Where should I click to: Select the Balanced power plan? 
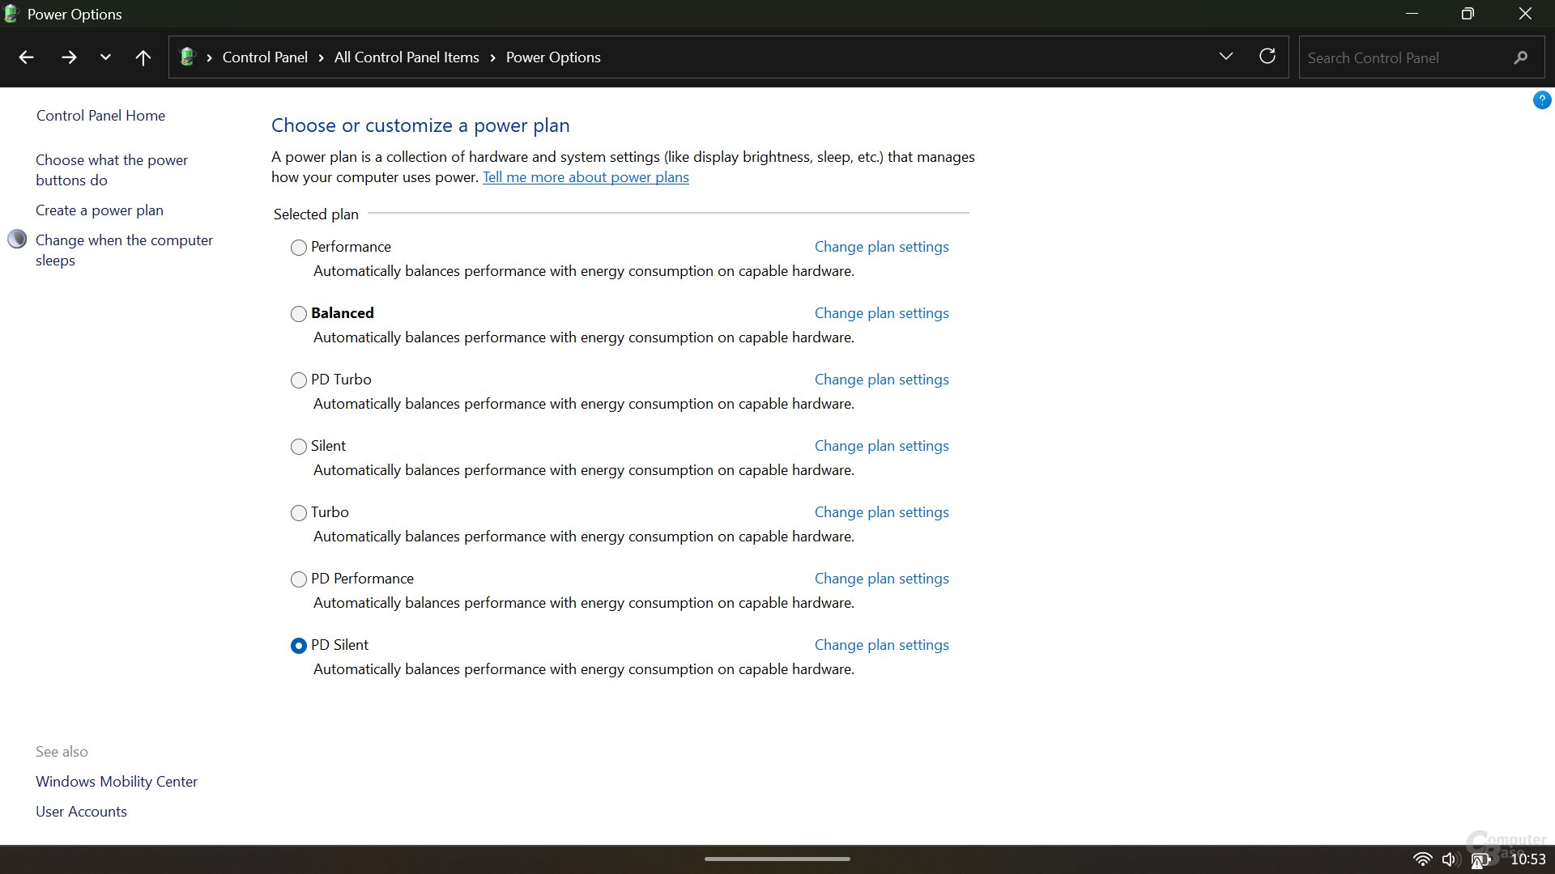pyautogui.click(x=299, y=314)
